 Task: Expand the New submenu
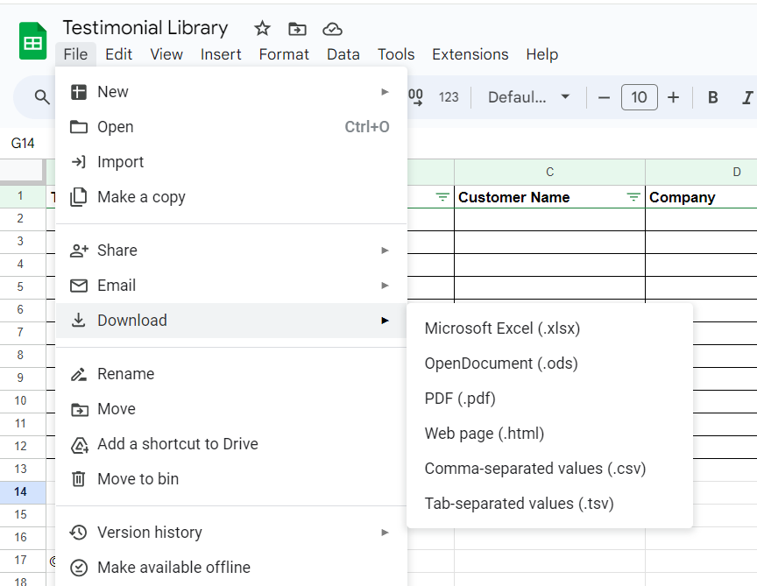point(231,92)
